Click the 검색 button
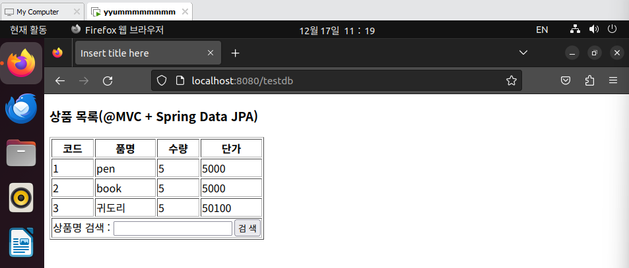The image size is (629, 268). 248,228
